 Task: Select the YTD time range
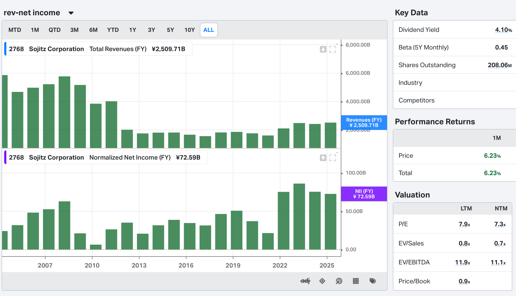pyautogui.click(x=113, y=30)
